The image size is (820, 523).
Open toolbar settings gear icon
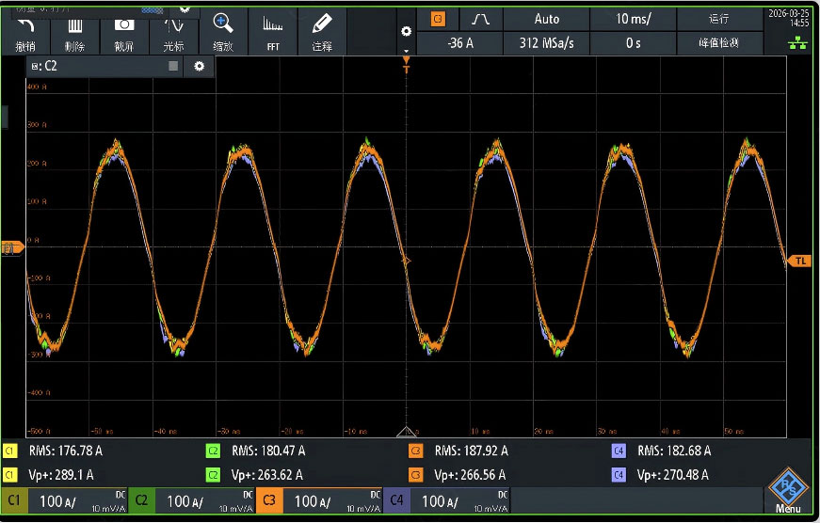point(407,31)
